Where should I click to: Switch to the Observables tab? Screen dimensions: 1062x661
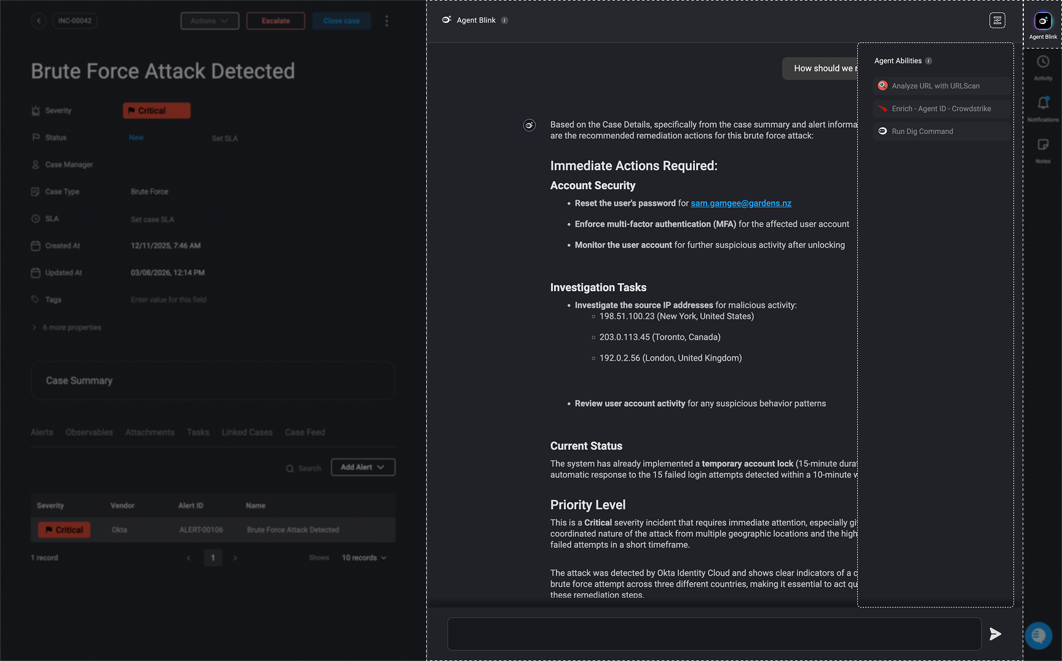click(89, 432)
